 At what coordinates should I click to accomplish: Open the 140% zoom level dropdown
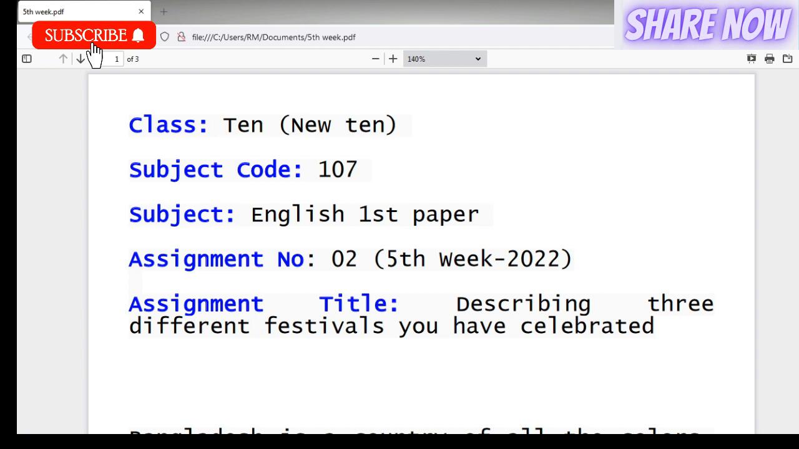tap(444, 59)
